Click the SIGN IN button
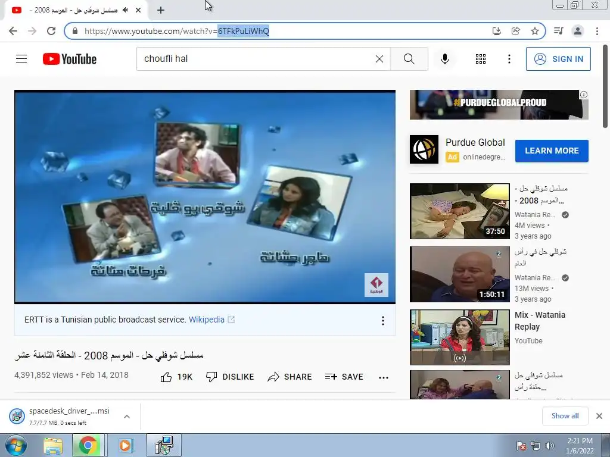This screenshot has height=457, width=610. 558,59
